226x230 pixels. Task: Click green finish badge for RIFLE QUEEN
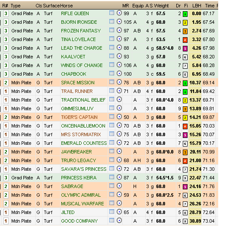point(185,14)
